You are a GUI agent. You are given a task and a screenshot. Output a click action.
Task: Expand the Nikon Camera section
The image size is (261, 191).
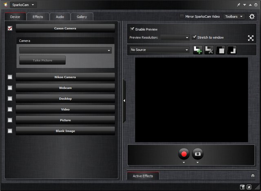(x=65, y=77)
